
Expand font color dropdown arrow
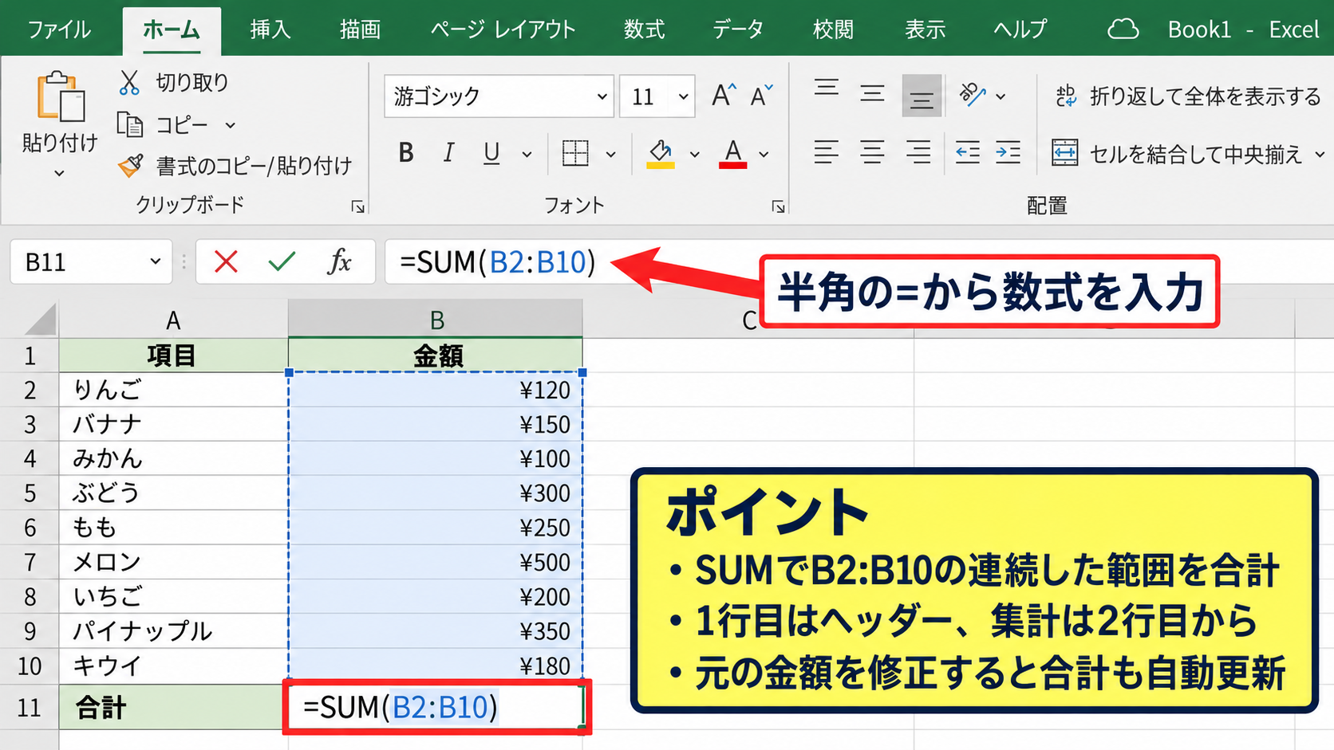[x=764, y=154]
